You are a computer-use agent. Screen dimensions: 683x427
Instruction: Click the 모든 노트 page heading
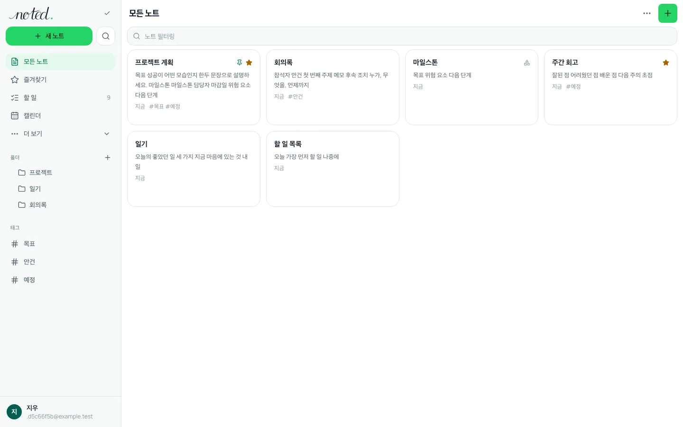click(x=144, y=13)
